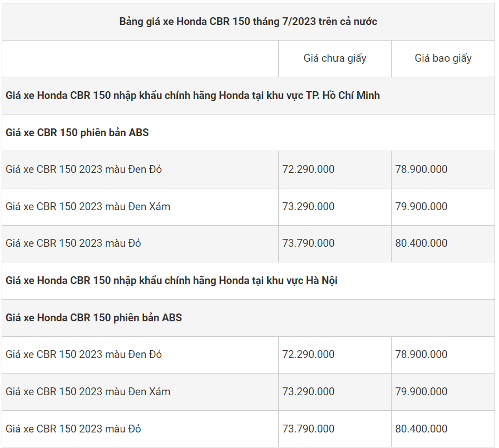Click the TP. Hồ Chí Minh section heading

click(x=193, y=96)
